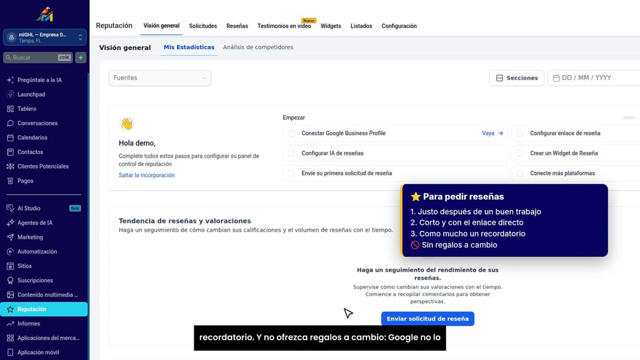The image size is (640, 360).
Task: Click the AI Studio icon
Action: pos(10,209)
